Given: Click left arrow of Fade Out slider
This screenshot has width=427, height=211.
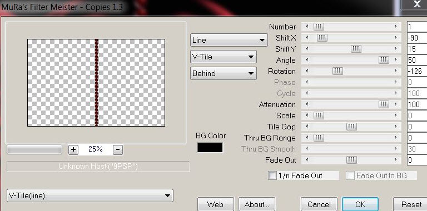Looking at the screenshot, I should tap(307, 160).
